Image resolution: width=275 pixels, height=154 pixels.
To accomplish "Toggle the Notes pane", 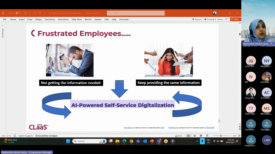I will (179, 136).
